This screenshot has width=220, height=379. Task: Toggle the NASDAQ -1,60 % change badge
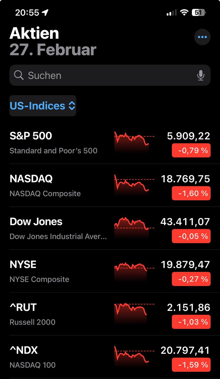pyautogui.click(x=191, y=193)
